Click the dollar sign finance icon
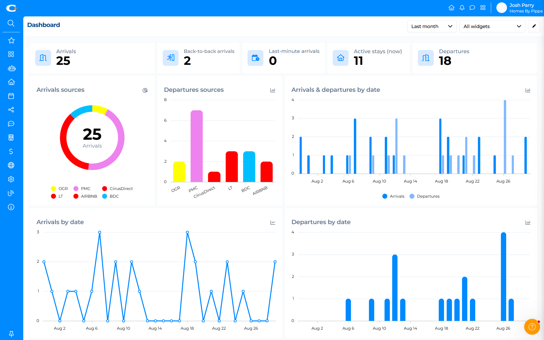The width and height of the screenshot is (544, 340). pos(11,151)
